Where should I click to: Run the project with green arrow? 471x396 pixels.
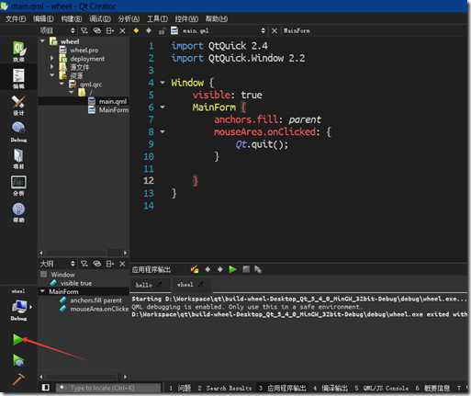point(17,339)
